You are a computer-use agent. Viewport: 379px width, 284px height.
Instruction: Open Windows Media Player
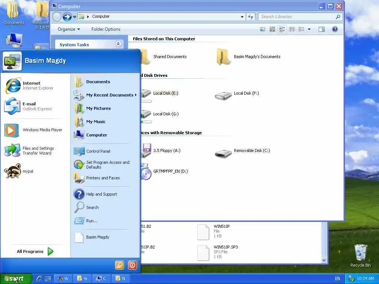click(x=33, y=130)
